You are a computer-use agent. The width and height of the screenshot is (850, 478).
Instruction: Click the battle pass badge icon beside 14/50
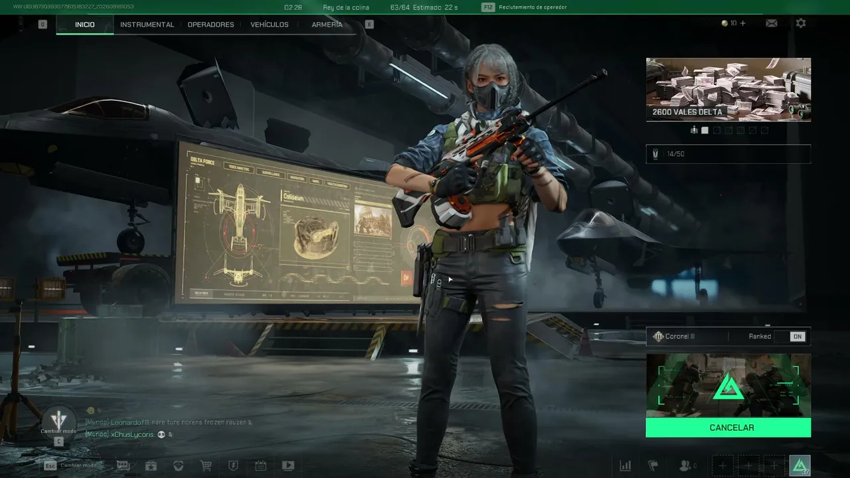(x=656, y=154)
